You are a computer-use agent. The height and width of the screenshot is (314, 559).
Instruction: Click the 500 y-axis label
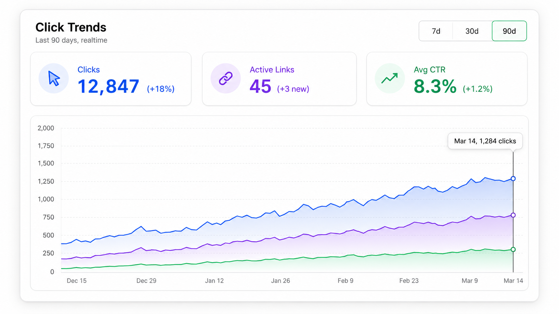click(x=48, y=235)
